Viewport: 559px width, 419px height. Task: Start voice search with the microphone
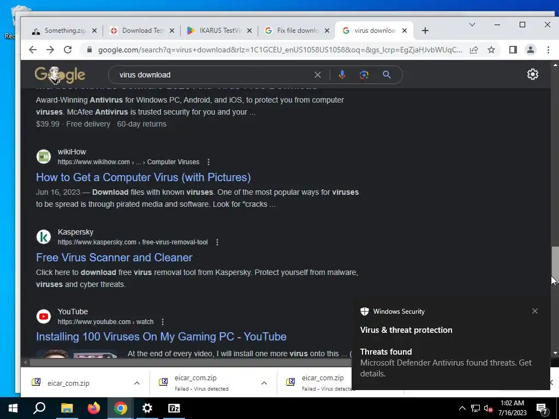click(x=342, y=75)
